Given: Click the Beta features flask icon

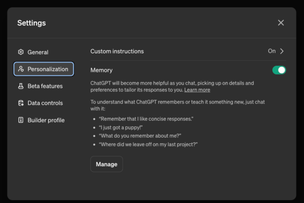Looking at the screenshot, I should tap(21, 86).
